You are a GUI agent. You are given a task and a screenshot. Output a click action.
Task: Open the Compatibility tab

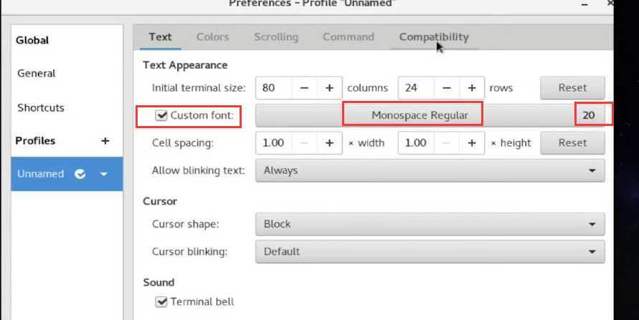(x=434, y=37)
